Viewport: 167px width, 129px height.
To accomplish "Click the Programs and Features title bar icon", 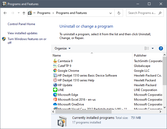I will (x=4, y=4).
